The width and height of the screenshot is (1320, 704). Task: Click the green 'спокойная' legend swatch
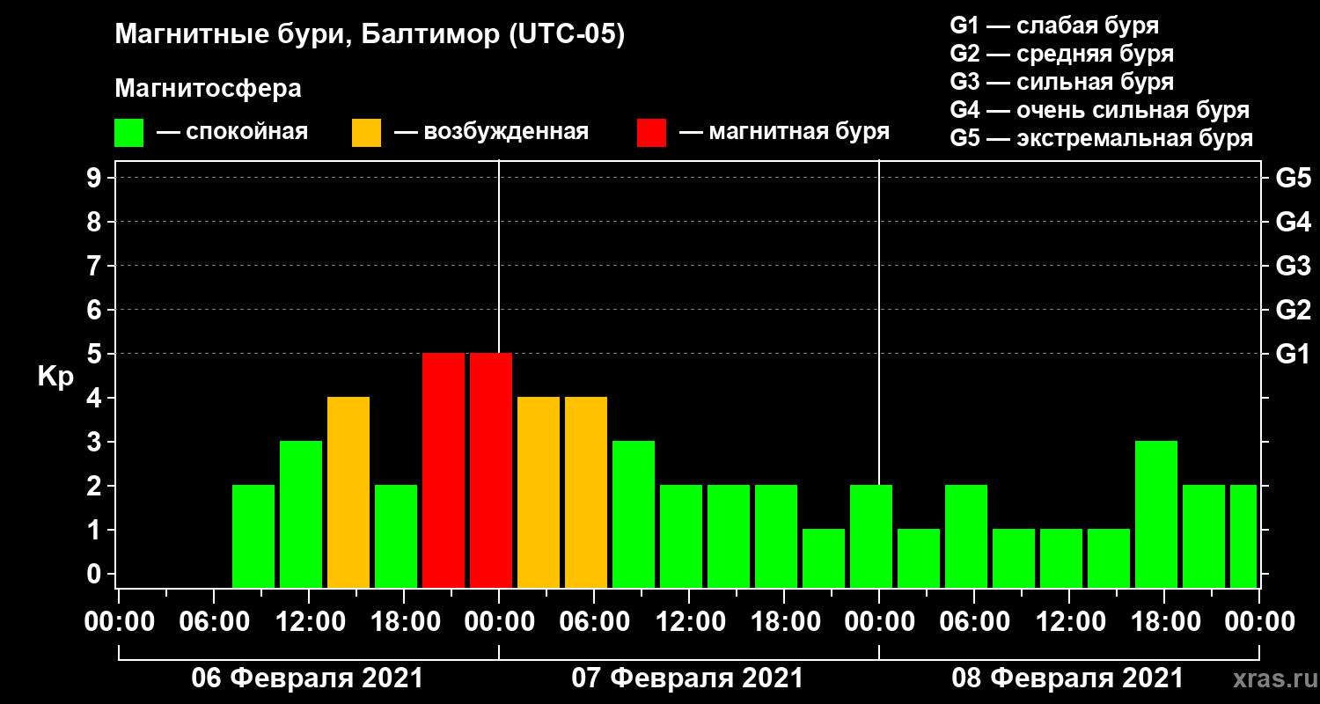tap(128, 133)
